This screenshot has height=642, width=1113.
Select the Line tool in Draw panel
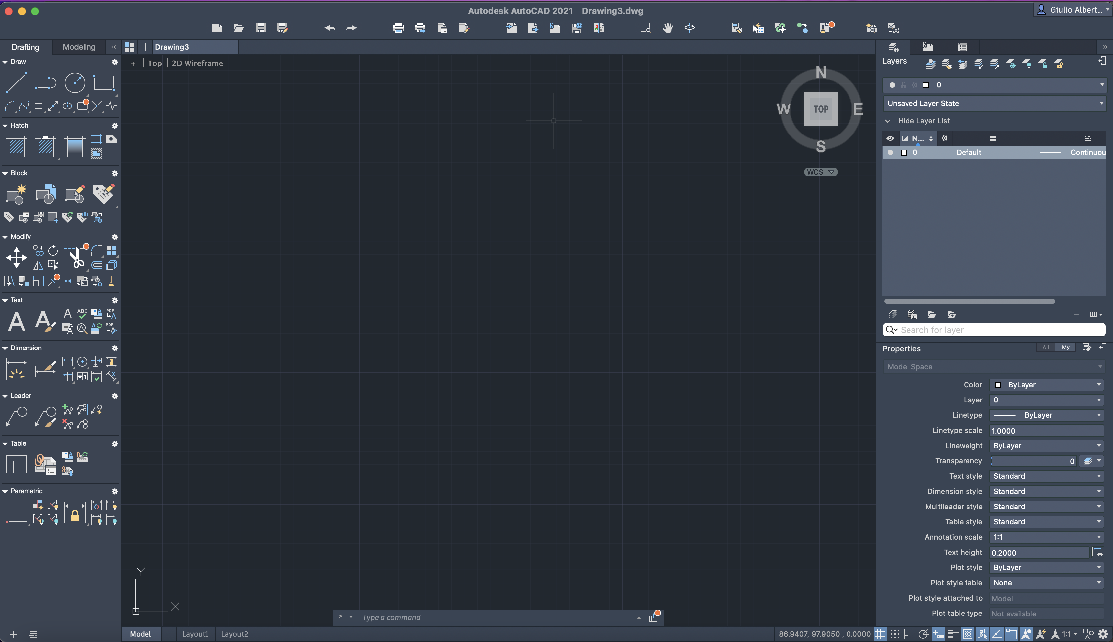[16, 83]
